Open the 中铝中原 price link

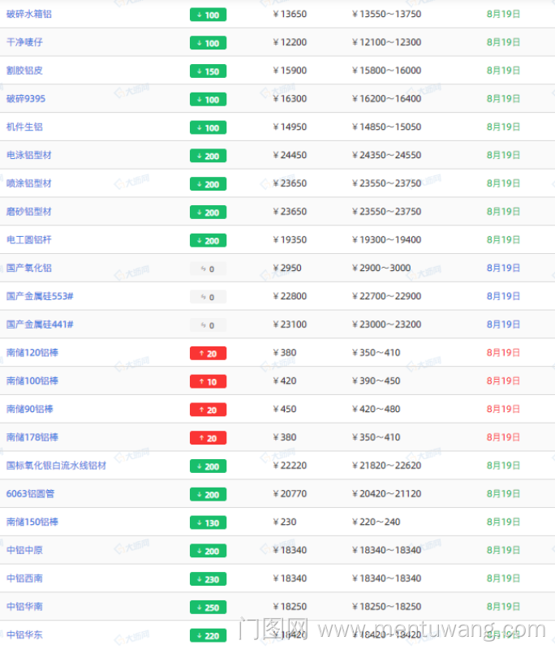24,550
